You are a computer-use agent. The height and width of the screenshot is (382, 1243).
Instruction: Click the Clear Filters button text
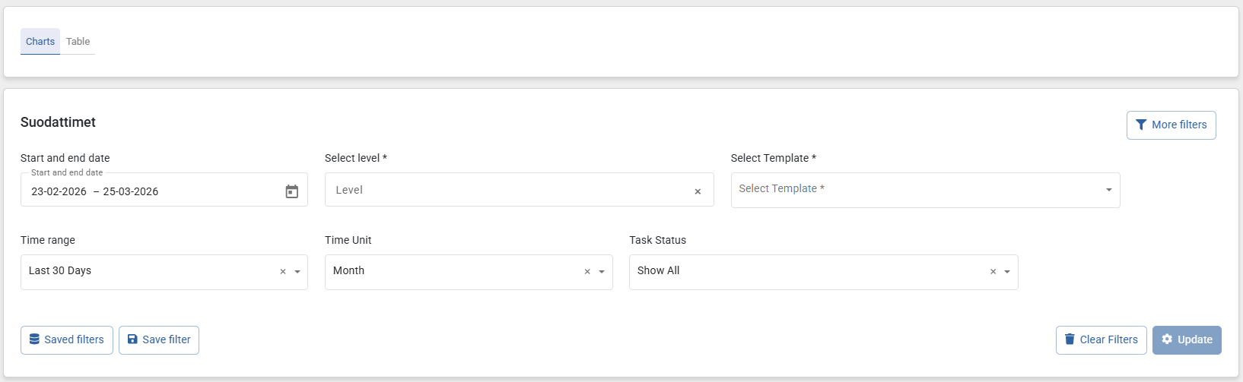pyautogui.click(x=1108, y=339)
